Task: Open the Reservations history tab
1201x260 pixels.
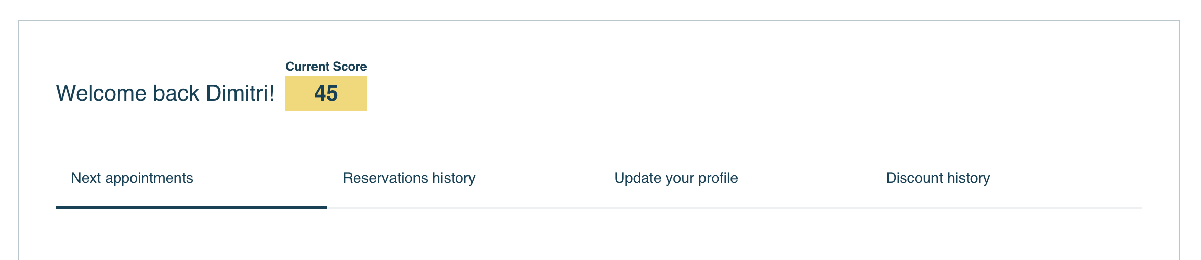Action: click(409, 178)
